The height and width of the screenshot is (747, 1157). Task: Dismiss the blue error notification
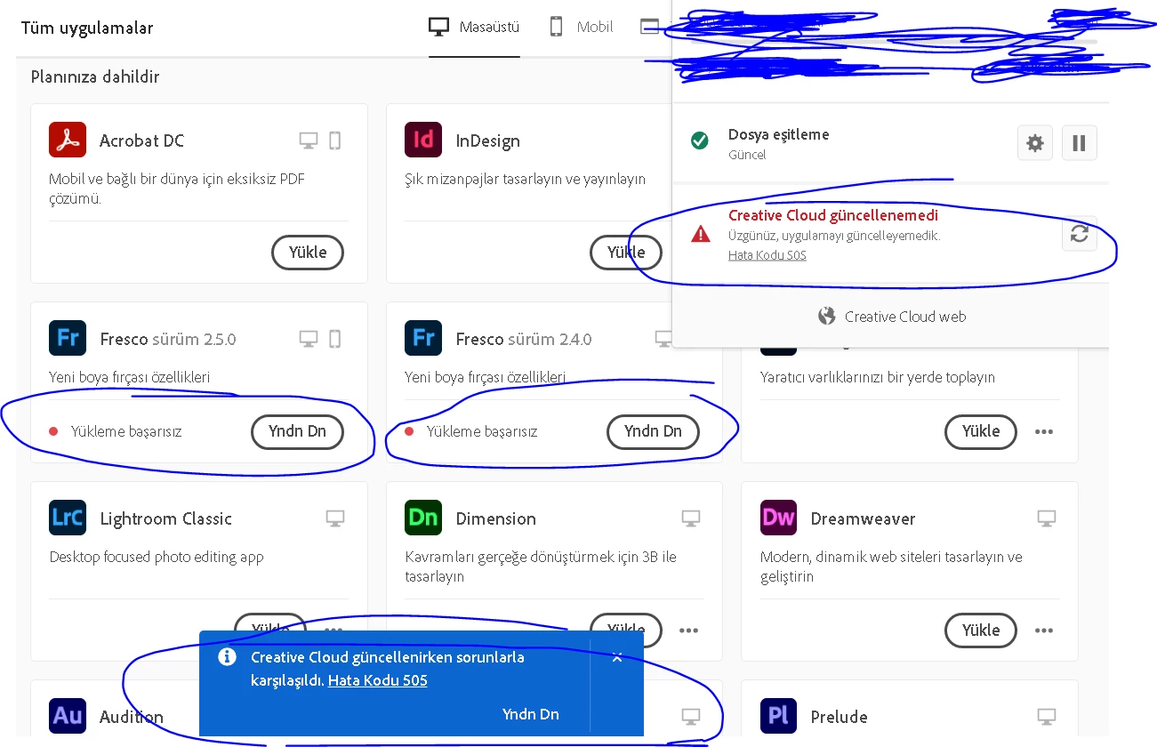[x=617, y=658]
